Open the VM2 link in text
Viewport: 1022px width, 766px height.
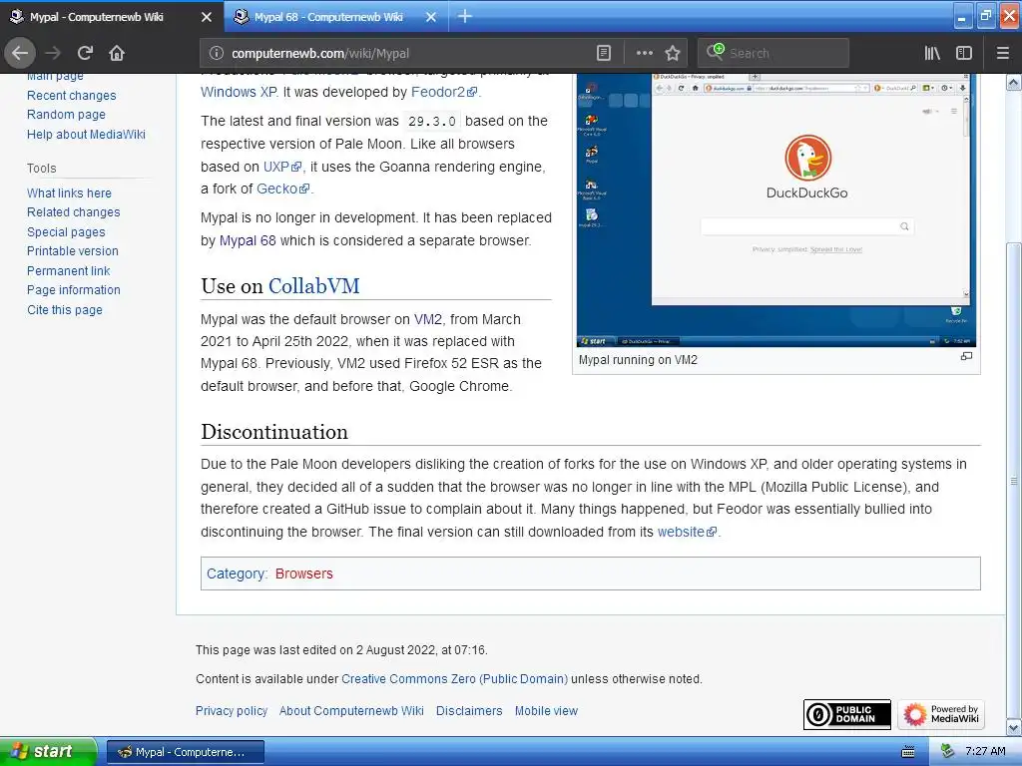pyautogui.click(x=427, y=320)
